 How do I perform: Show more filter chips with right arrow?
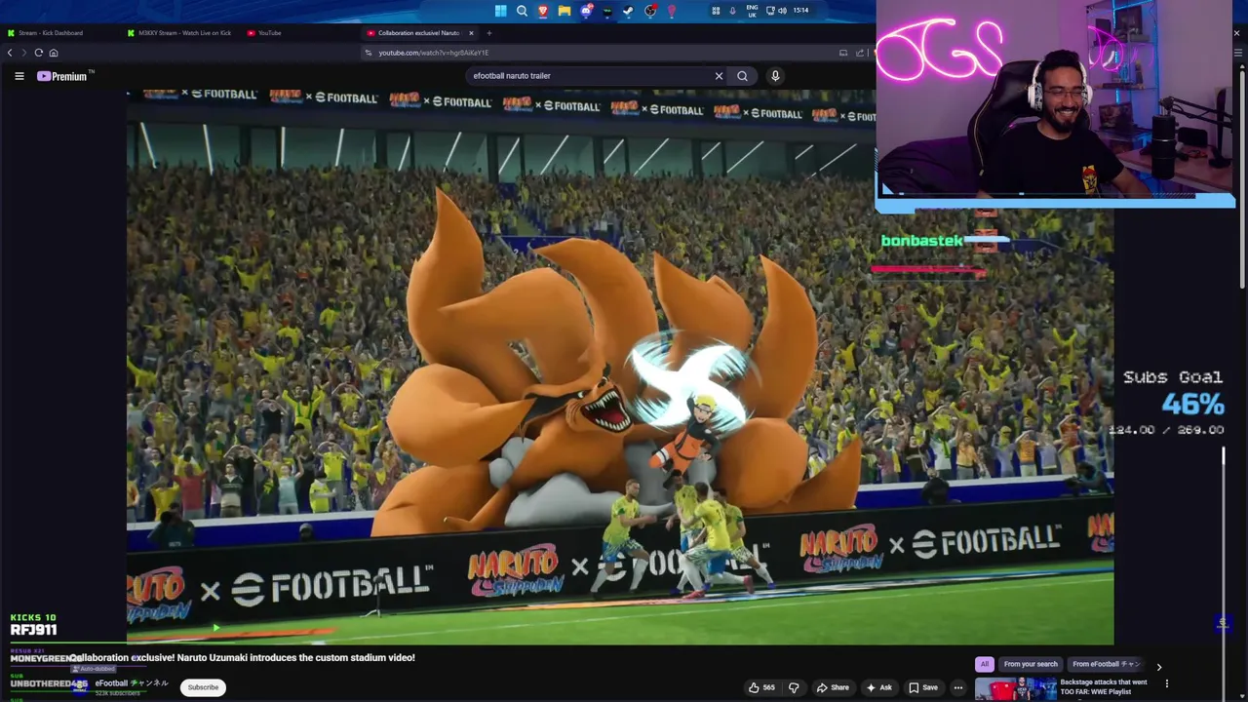[x=1158, y=667]
